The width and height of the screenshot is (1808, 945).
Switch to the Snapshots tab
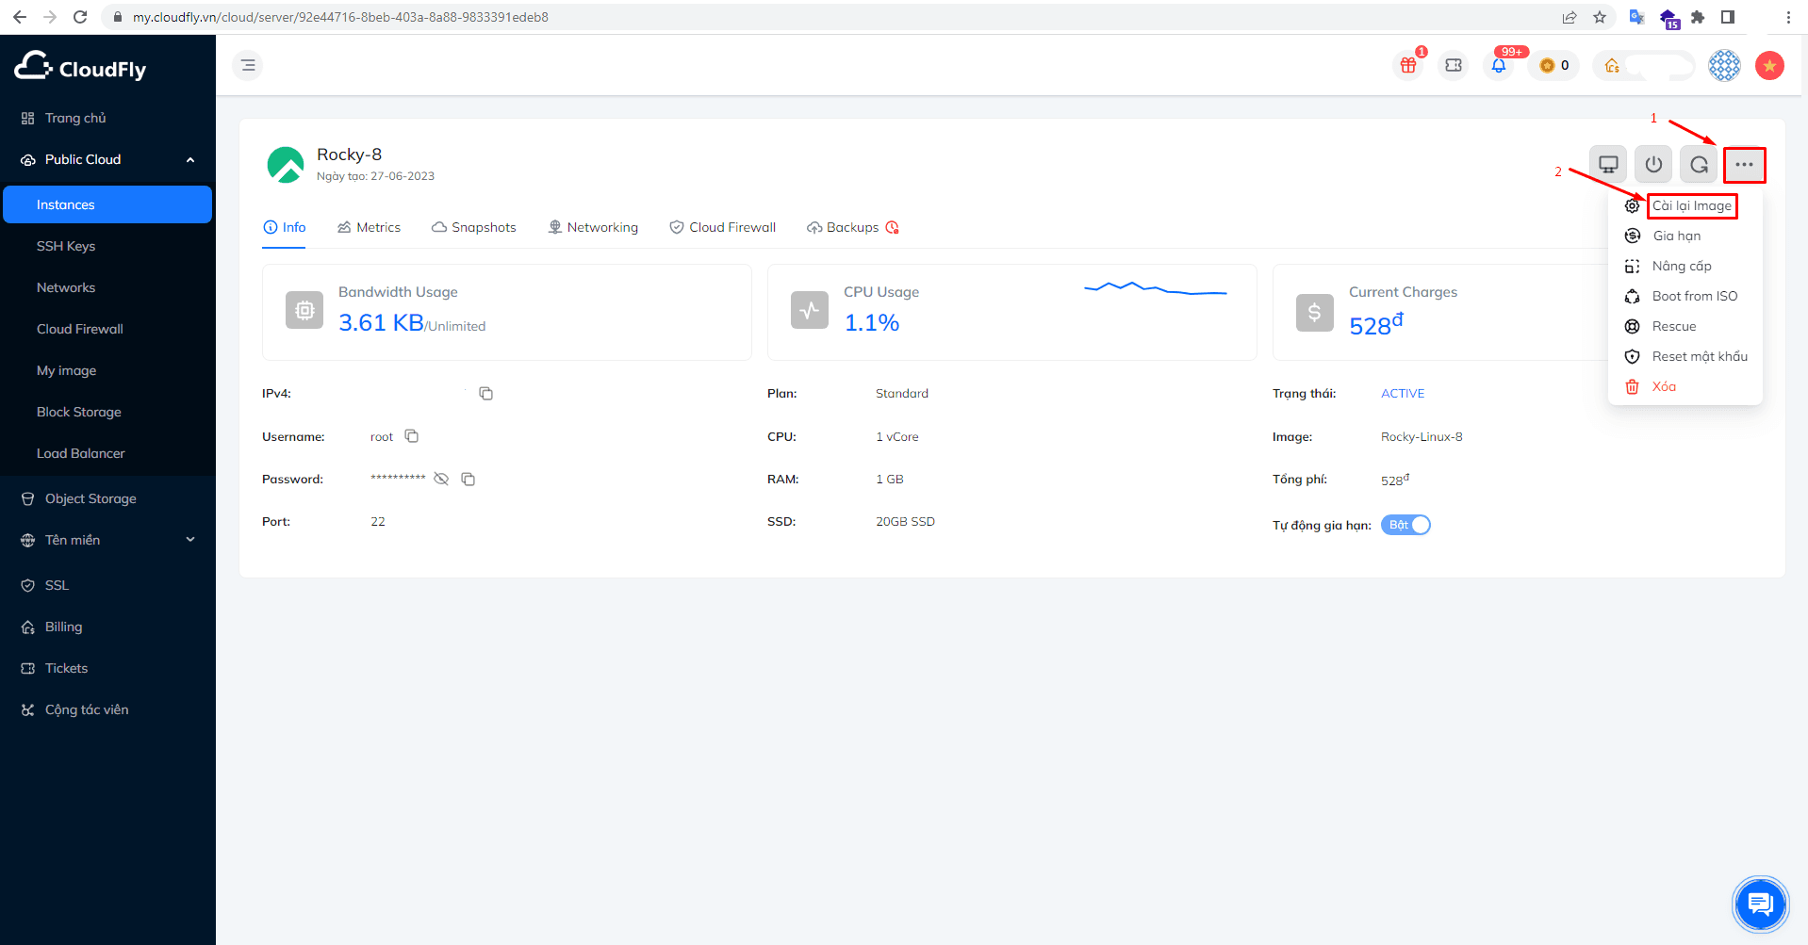tap(474, 227)
